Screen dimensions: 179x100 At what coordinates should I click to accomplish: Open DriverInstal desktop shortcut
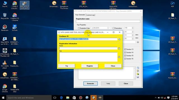[x=54, y=4]
